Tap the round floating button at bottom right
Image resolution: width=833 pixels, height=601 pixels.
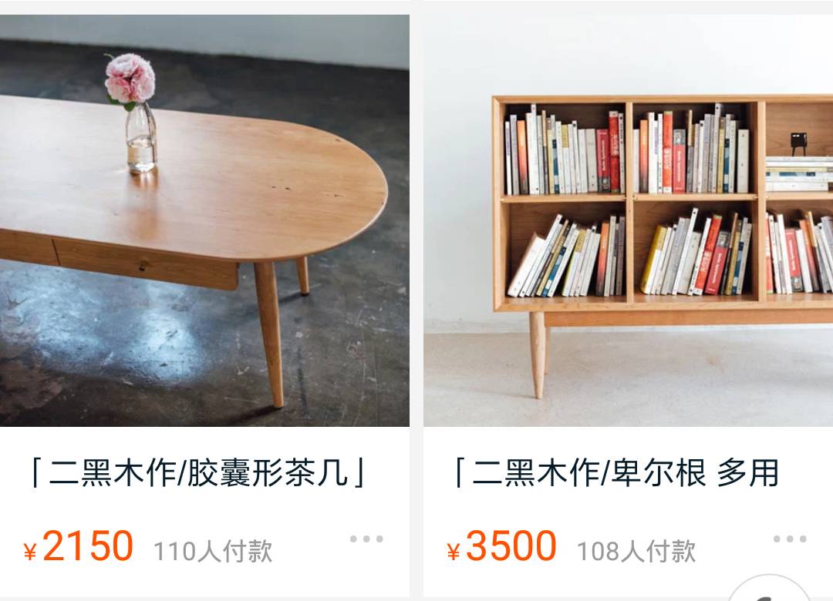click(x=769, y=588)
